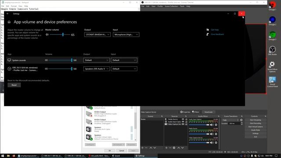281x158 pixels.
Task: Open OBS Studio desktop shortcut
Action: click(x=272, y=50)
